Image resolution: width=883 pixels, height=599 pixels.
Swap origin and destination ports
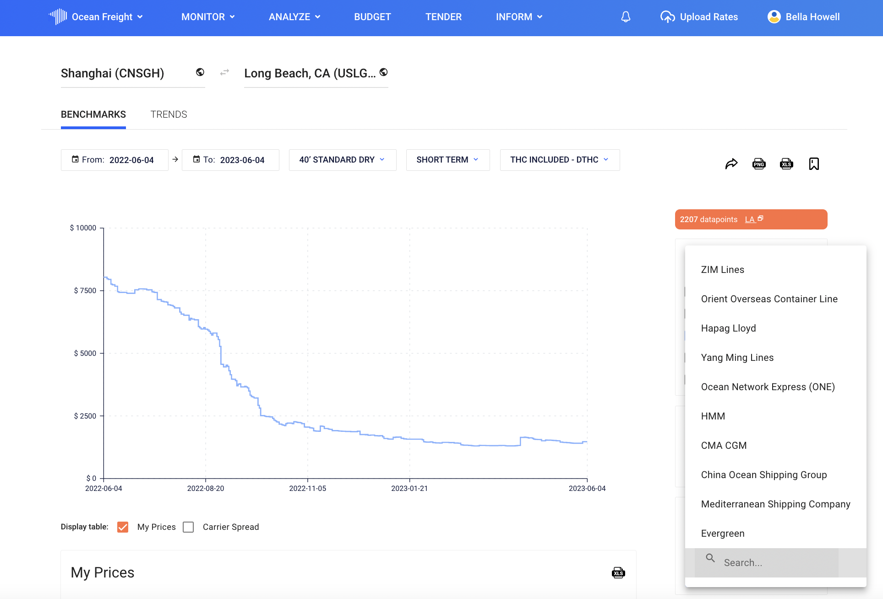[x=224, y=72]
